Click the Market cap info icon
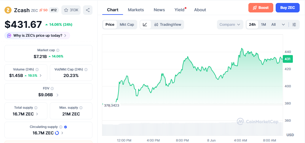Image resolution: width=305 pixels, height=143 pixels. pos(58,50)
